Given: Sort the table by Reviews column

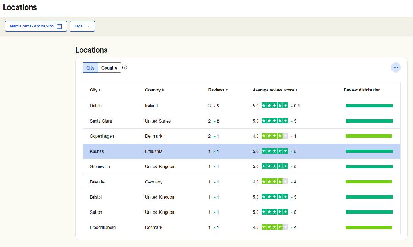Looking at the screenshot, I should pyautogui.click(x=218, y=90).
